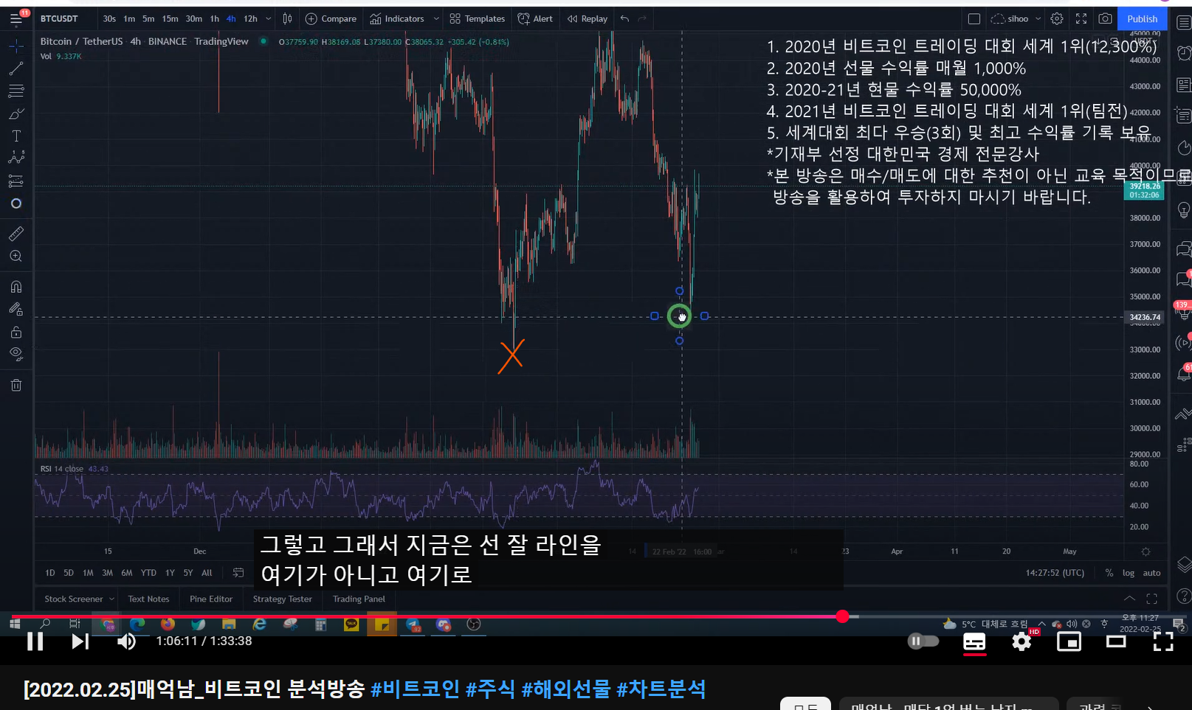Activate the zoom in tool
The image size is (1192, 710).
pos(16,257)
